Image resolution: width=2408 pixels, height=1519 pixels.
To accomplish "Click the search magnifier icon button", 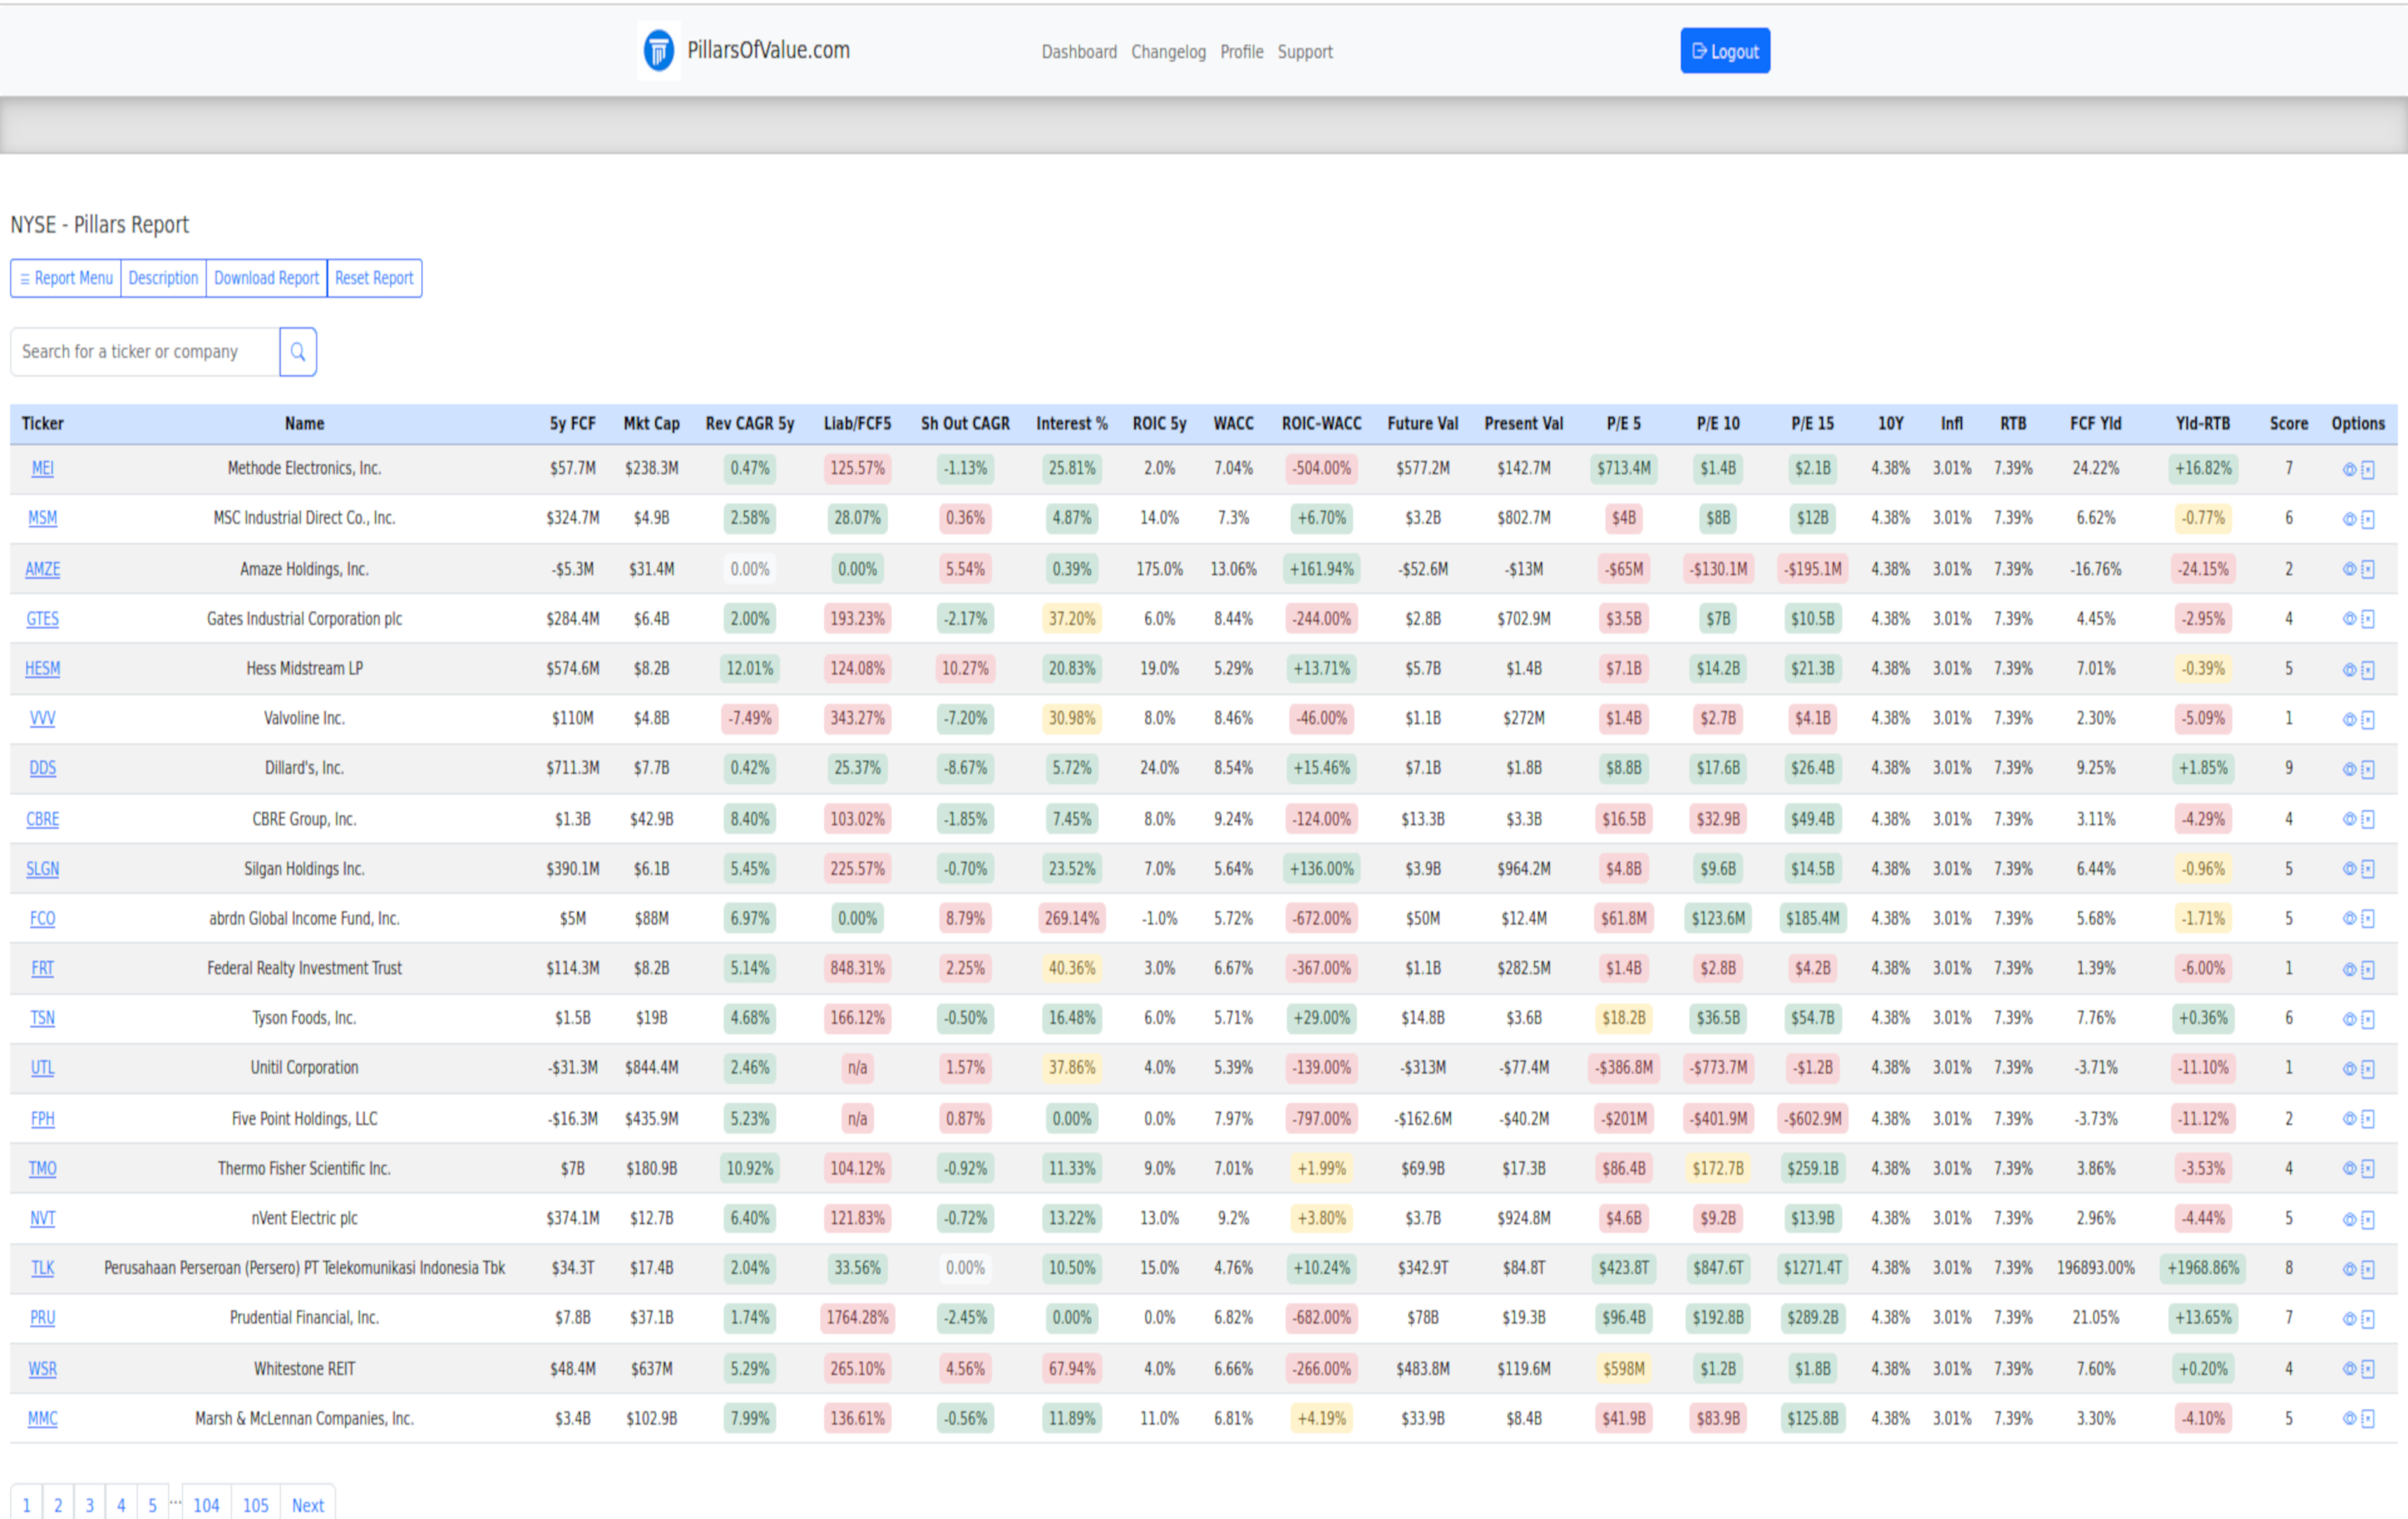I will pyautogui.click(x=298, y=351).
